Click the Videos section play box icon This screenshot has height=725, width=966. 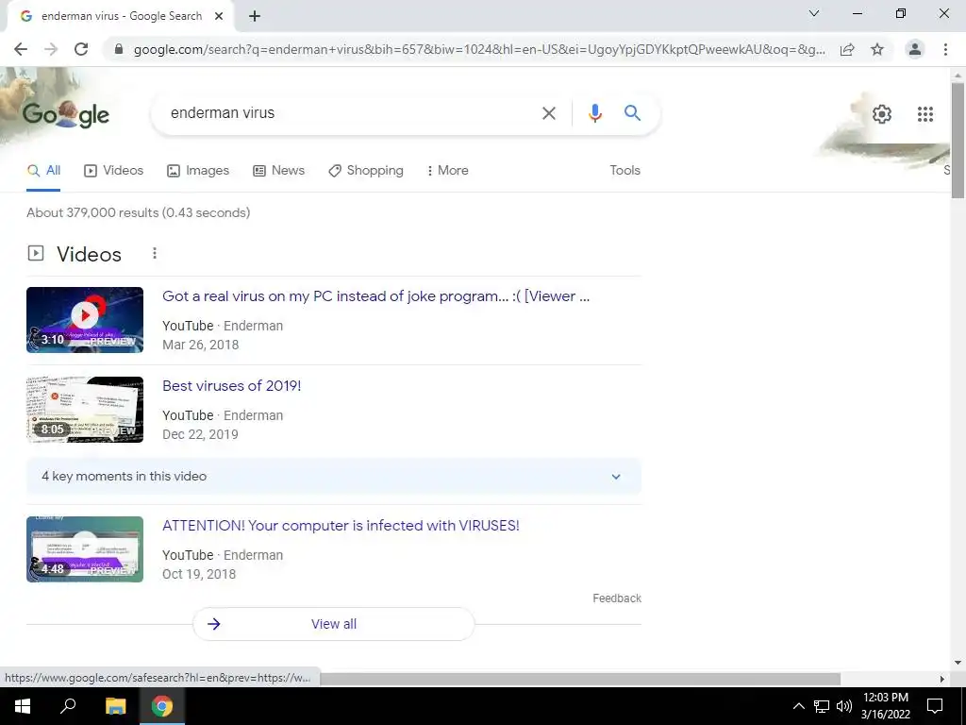(x=36, y=253)
